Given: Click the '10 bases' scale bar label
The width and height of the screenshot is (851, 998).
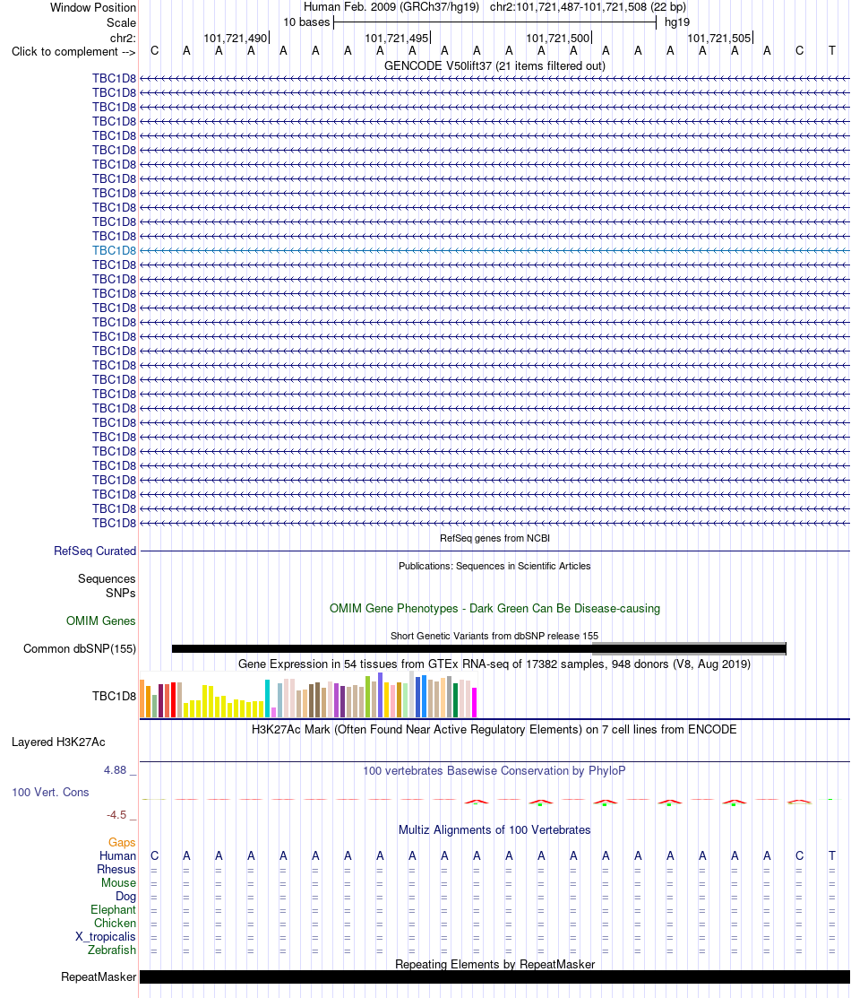Looking at the screenshot, I should [306, 22].
